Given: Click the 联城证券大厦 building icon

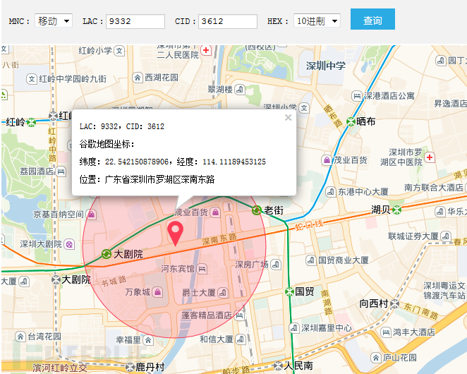Looking at the screenshot, I should (446, 236).
